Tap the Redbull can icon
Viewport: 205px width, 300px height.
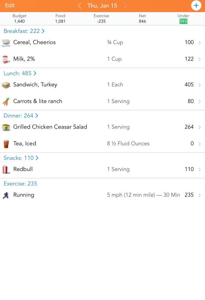coord(6,169)
